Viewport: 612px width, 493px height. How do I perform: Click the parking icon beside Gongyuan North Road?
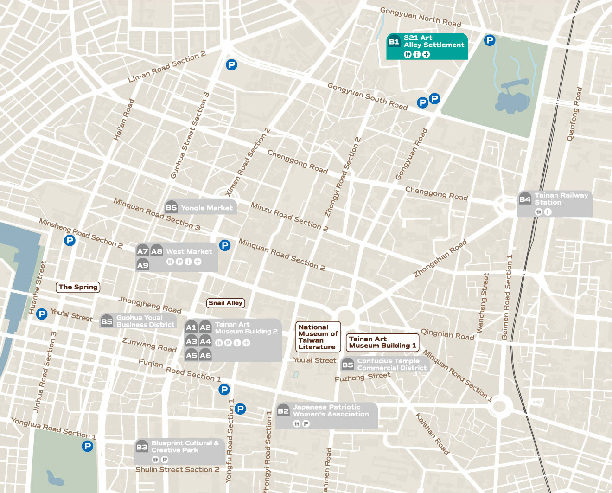point(490,40)
